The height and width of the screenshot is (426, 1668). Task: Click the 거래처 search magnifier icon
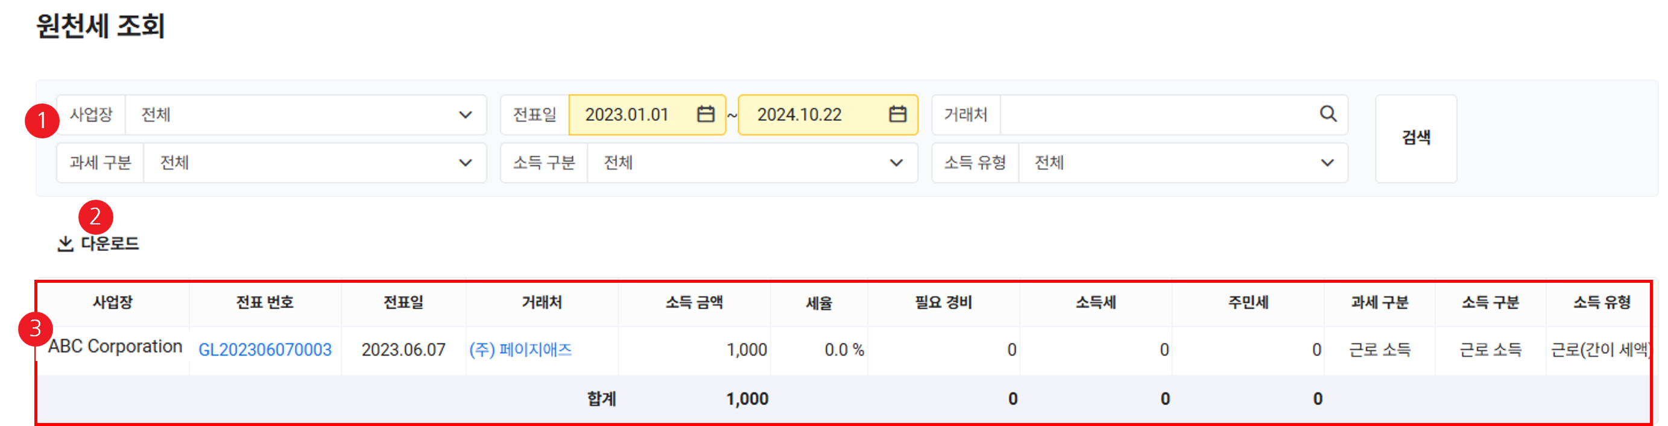point(1327,114)
